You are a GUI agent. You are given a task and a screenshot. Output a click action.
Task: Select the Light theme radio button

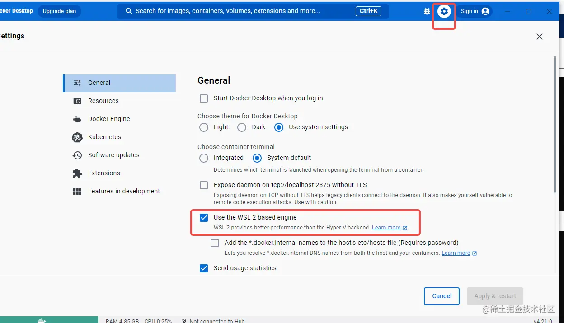[204, 127]
